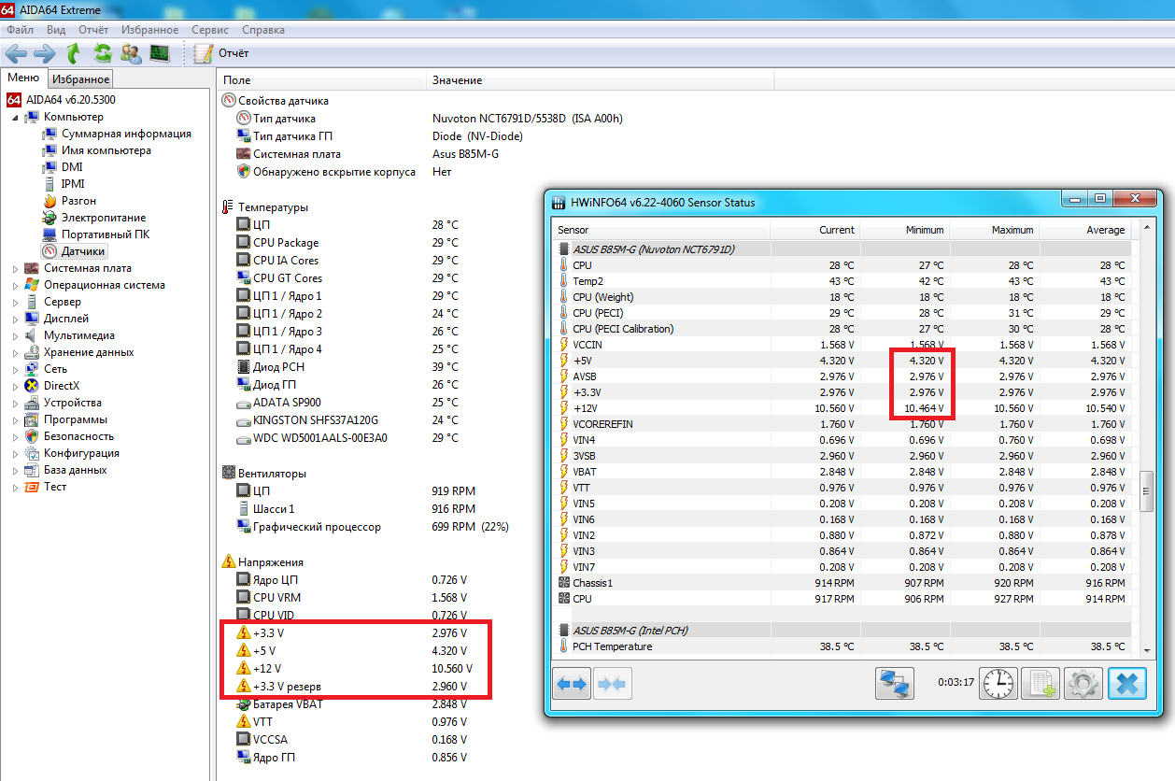1175x781 pixels.
Task: Open HWiNFO settings gear icon
Action: coord(1083,684)
